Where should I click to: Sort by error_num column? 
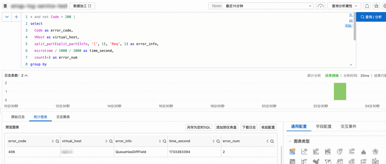click(x=267, y=141)
